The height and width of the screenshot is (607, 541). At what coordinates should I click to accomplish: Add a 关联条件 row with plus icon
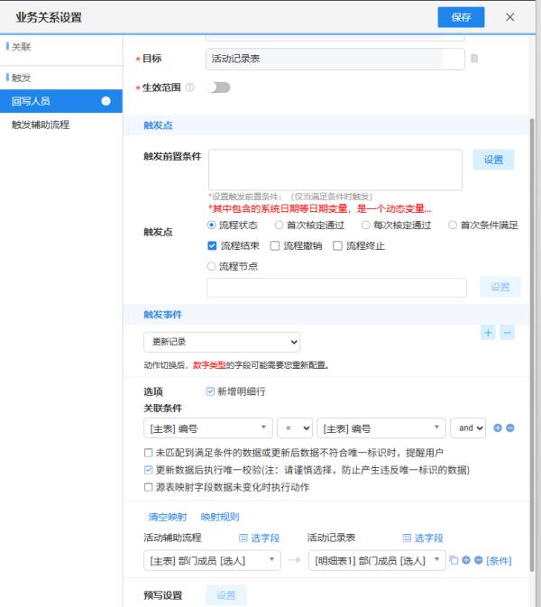pyautogui.click(x=497, y=428)
